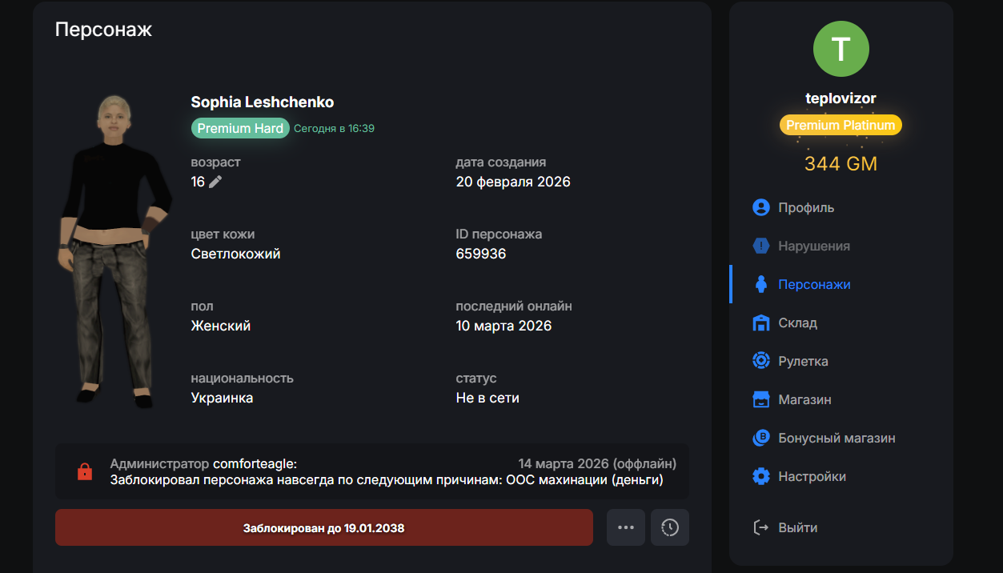
Task: Click the green T user avatar
Action: 841,50
